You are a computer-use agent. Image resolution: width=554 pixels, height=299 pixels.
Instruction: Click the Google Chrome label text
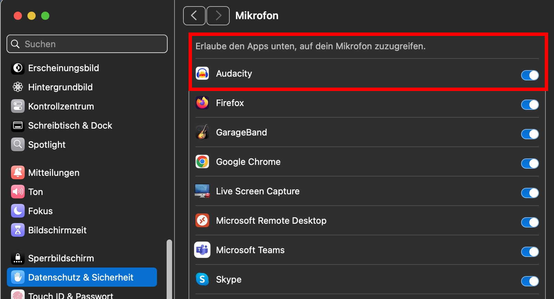click(x=248, y=162)
